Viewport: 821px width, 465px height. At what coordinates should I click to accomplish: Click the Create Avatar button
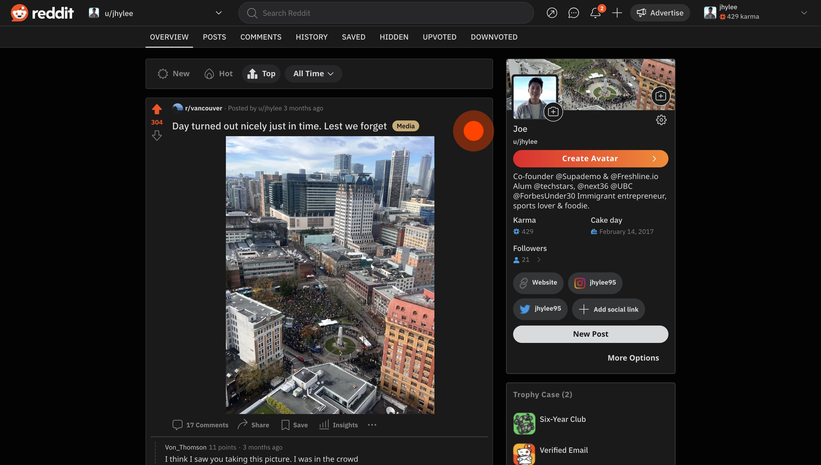590,159
